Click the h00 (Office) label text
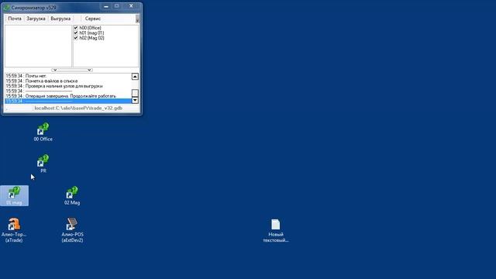This screenshot has width=496, height=279. pos(90,28)
